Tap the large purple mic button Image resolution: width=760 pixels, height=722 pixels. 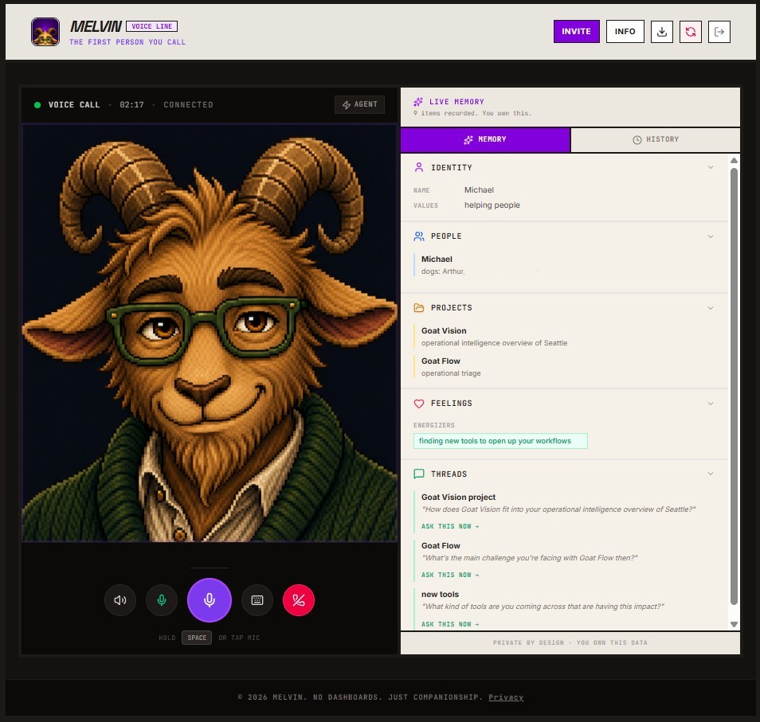tap(210, 600)
